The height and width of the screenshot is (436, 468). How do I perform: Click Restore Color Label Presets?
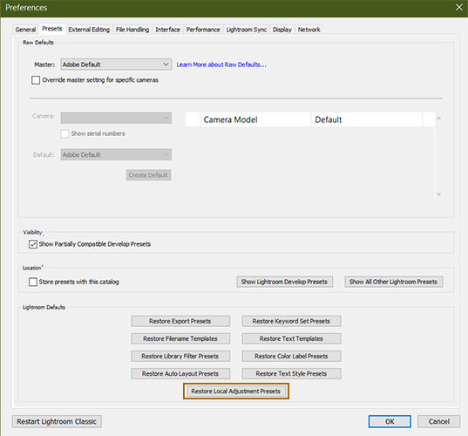pos(291,356)
